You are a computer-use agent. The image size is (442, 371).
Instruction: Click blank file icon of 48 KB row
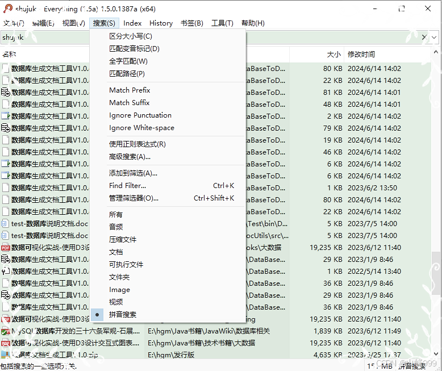coord(6,105)
